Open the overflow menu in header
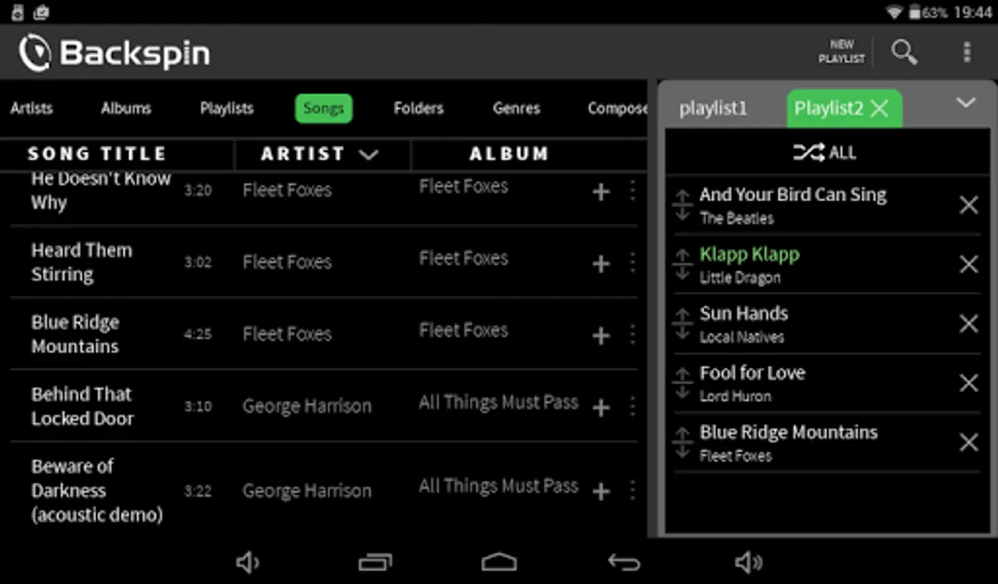998x584 pixels. click(966, 52)
